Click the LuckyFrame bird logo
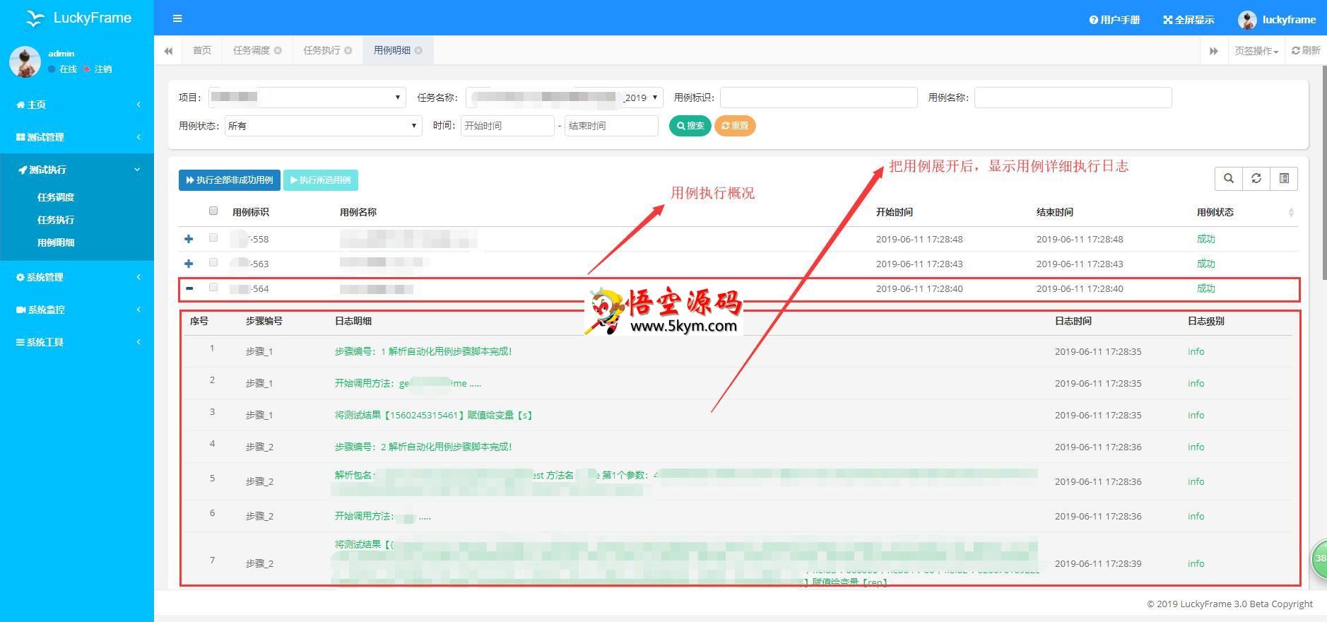The image size is (1327, 622). coord(35,18)
